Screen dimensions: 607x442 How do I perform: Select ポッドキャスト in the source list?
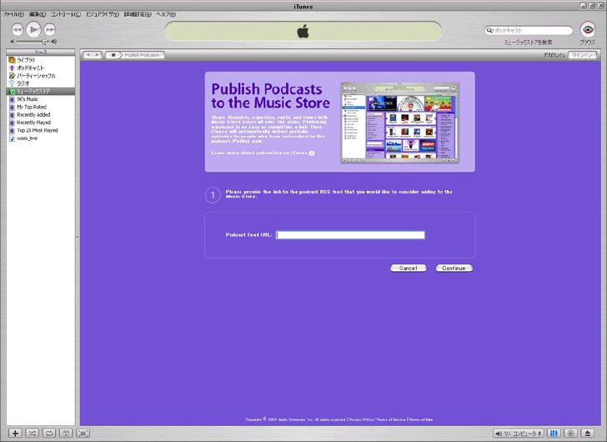[x=41, y=68]
